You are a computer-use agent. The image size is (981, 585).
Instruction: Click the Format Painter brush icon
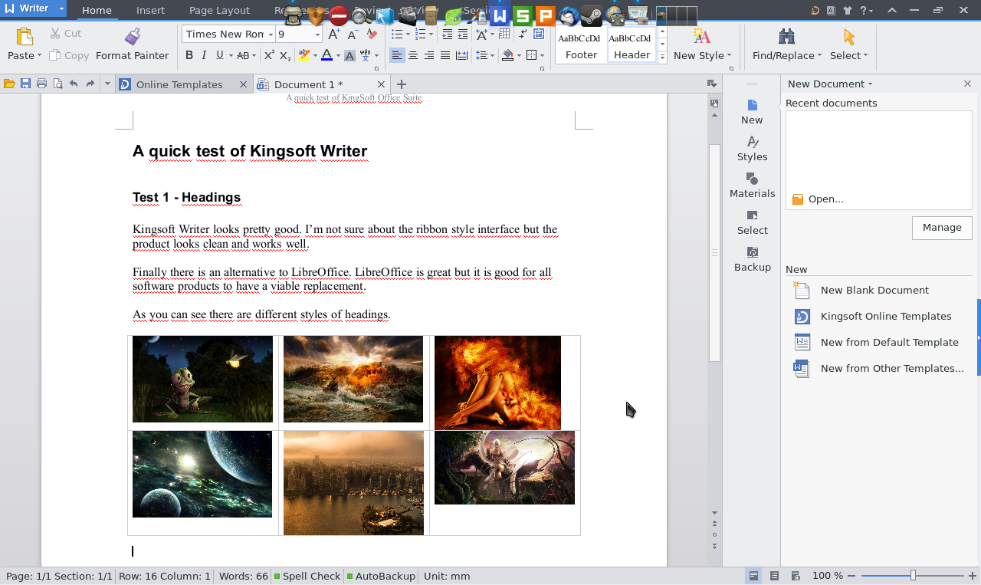[132, 36]
